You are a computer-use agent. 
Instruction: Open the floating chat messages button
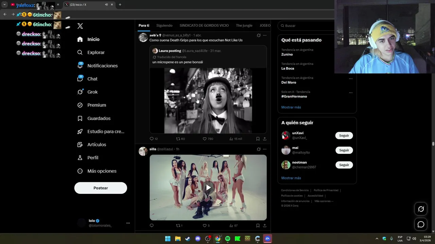421,224
